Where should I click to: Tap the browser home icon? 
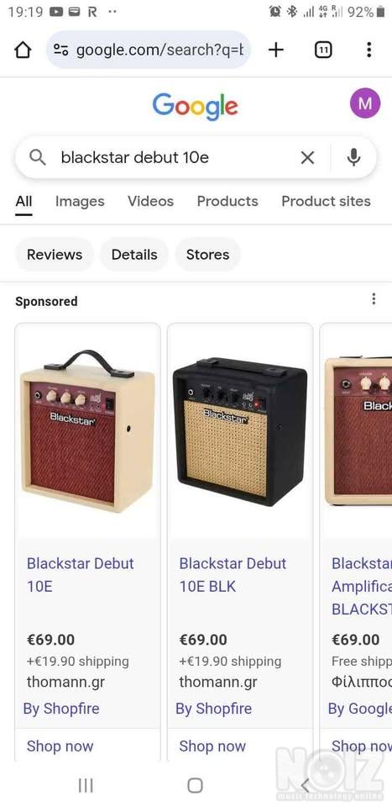coord(23,50)
